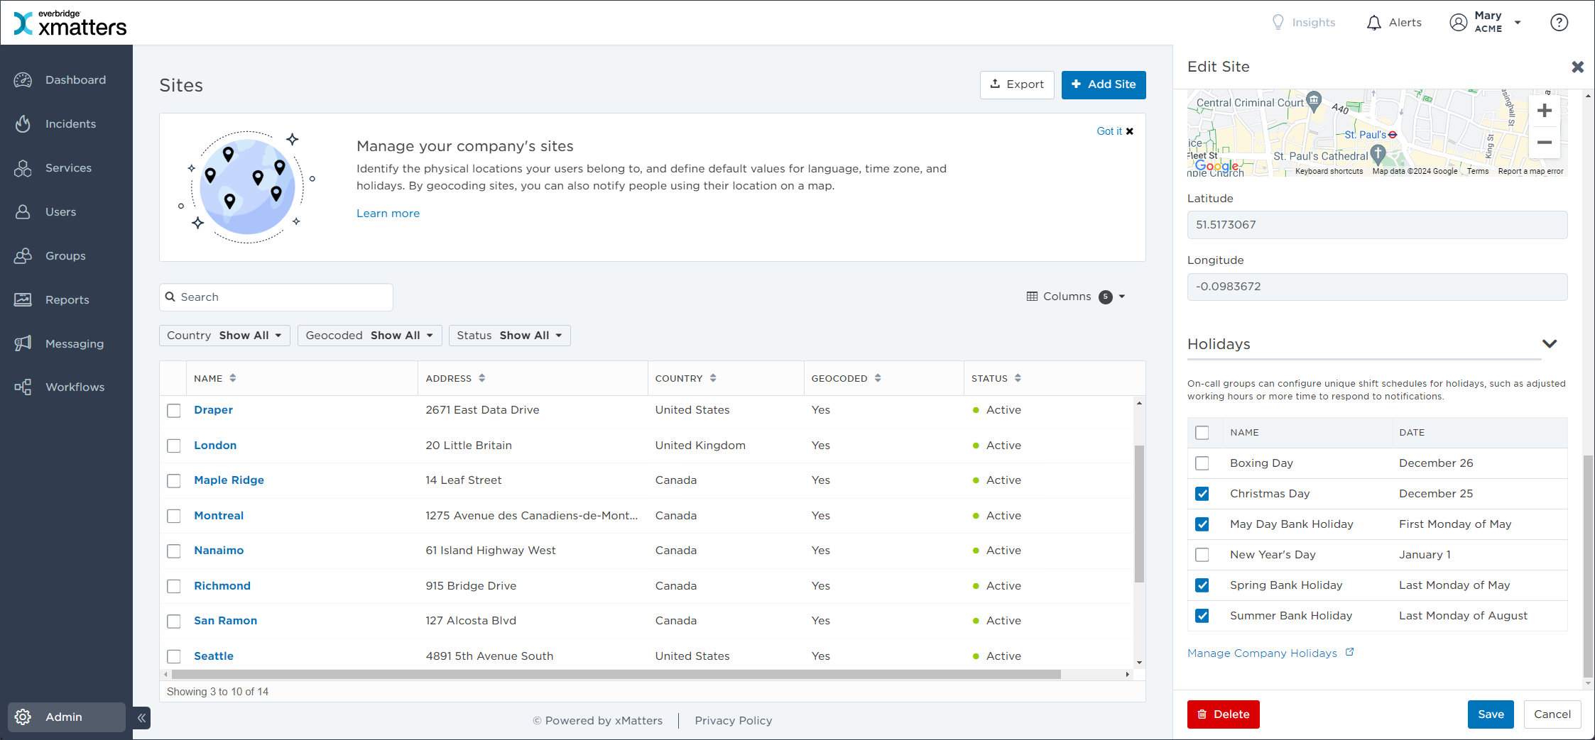Close the Edit Site panel
This screenshot has width=1595, height=740.
pyautogui.click(x=1577, y=67)
